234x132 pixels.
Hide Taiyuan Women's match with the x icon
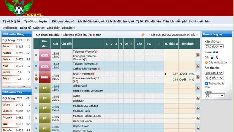point(36,66)
